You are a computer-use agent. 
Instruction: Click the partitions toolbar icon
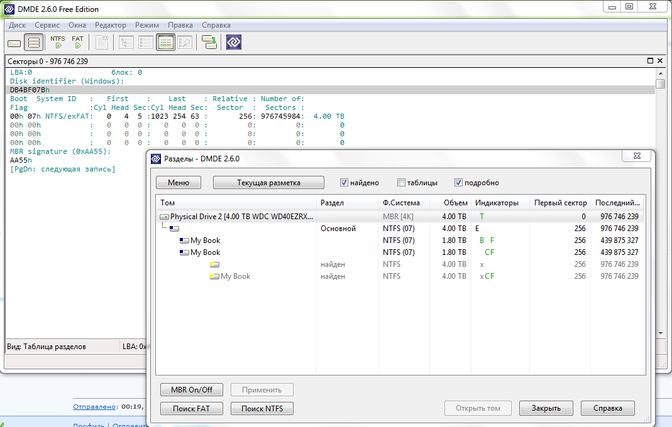(34, 43)
